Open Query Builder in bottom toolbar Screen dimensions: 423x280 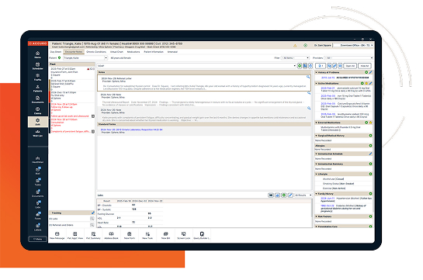coord(202,236)
